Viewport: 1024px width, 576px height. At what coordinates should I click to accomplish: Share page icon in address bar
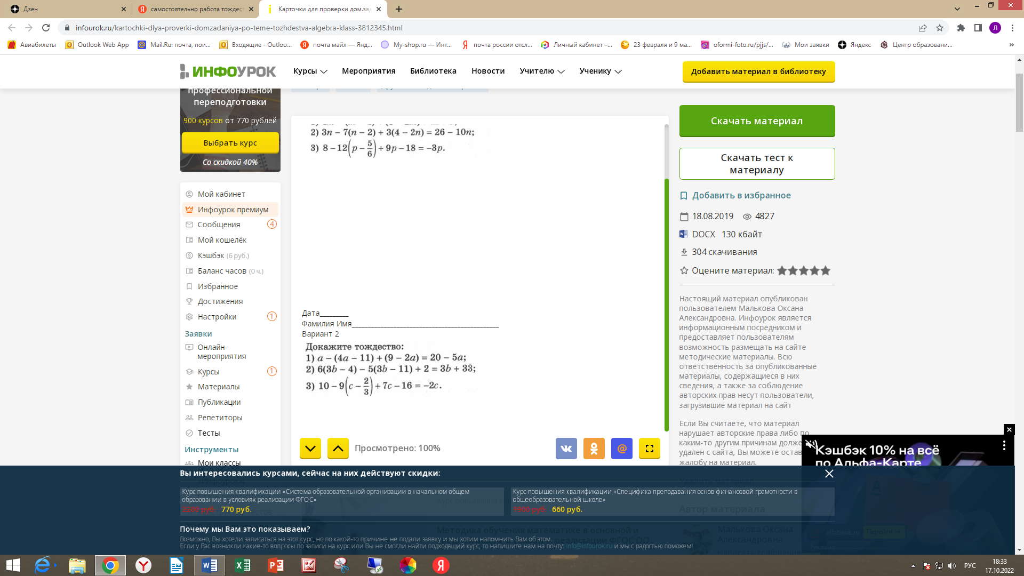[x=923, y=28]
